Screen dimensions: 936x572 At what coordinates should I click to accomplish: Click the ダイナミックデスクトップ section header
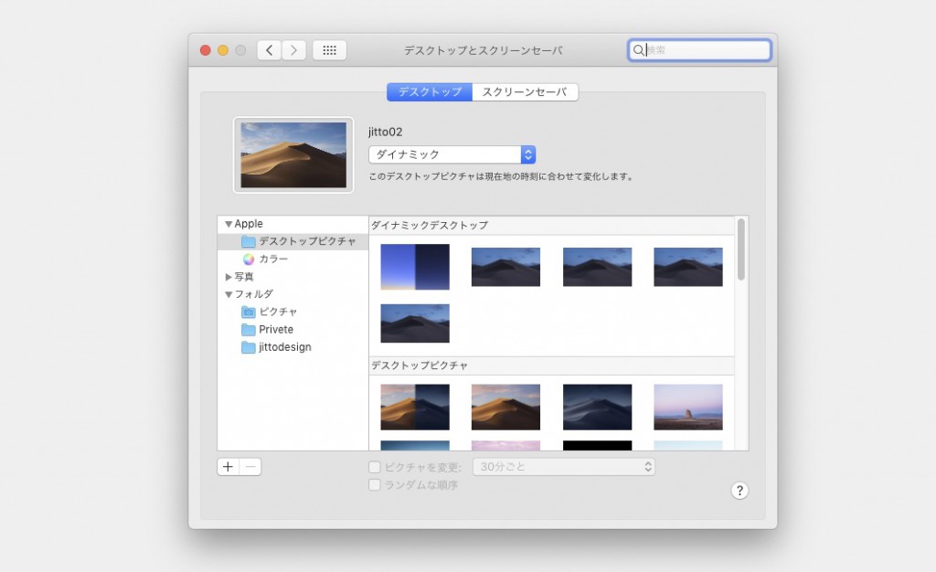click(x=430, y=226)
